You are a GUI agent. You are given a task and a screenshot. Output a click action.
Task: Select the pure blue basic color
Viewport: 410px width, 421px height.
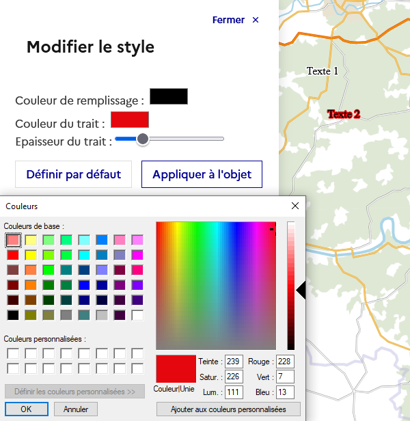click(84, 285)
